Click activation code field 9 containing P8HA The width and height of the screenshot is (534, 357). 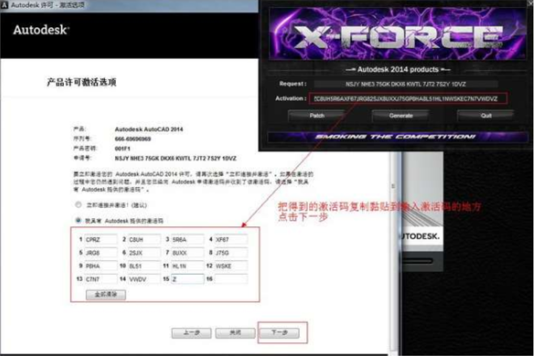point(100,266)
